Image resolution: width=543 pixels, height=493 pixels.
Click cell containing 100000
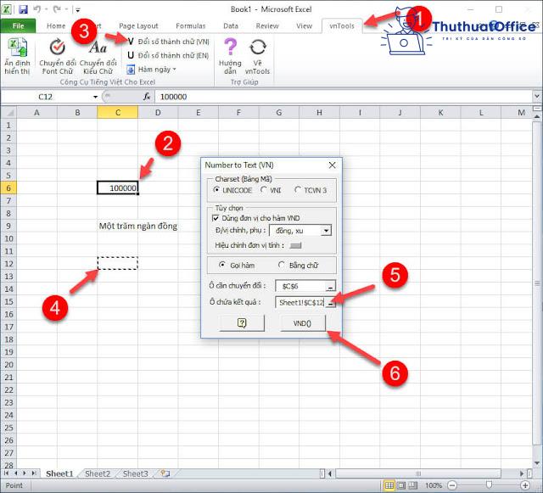[x=118, y=188]
